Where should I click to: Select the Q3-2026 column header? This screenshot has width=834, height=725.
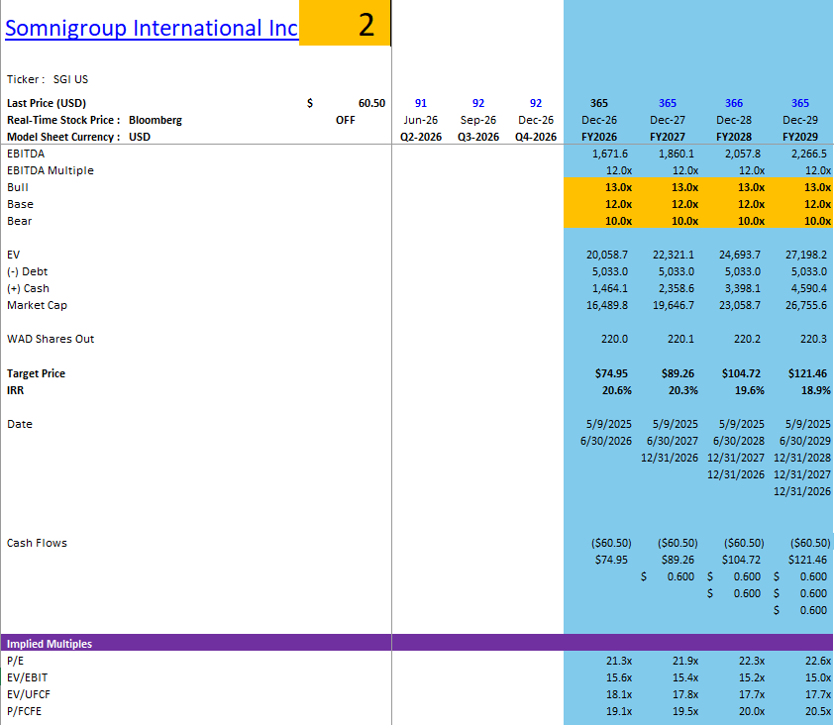click(x=478, y=137)
